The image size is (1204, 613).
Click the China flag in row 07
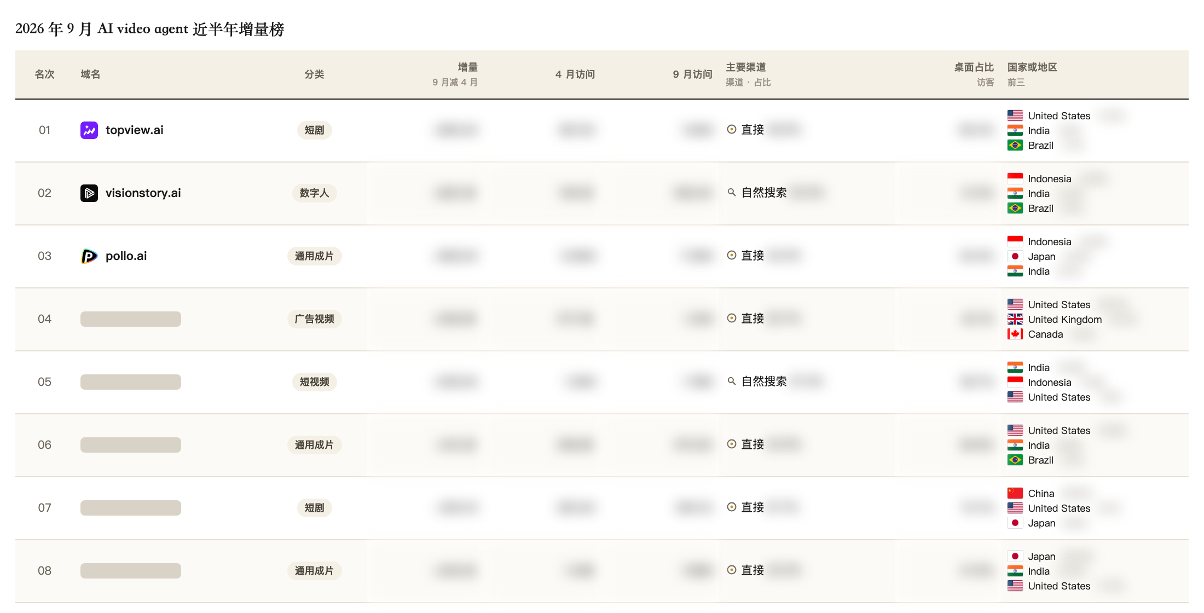[x=1015, y=494]
